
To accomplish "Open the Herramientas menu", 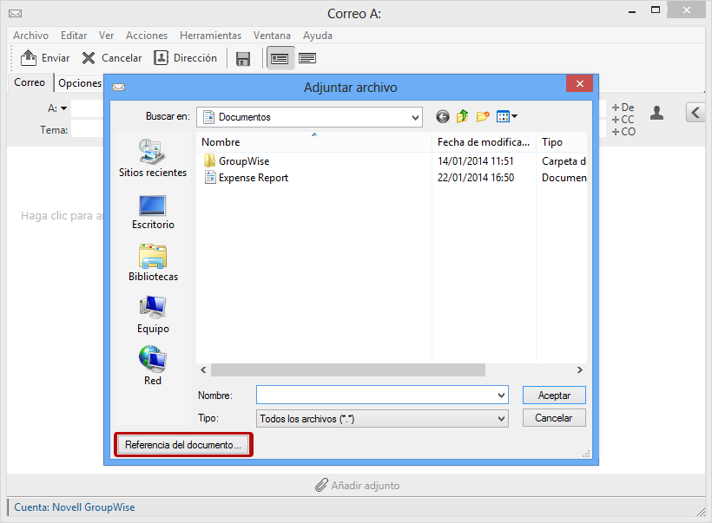I will click(x=210, y=36).
